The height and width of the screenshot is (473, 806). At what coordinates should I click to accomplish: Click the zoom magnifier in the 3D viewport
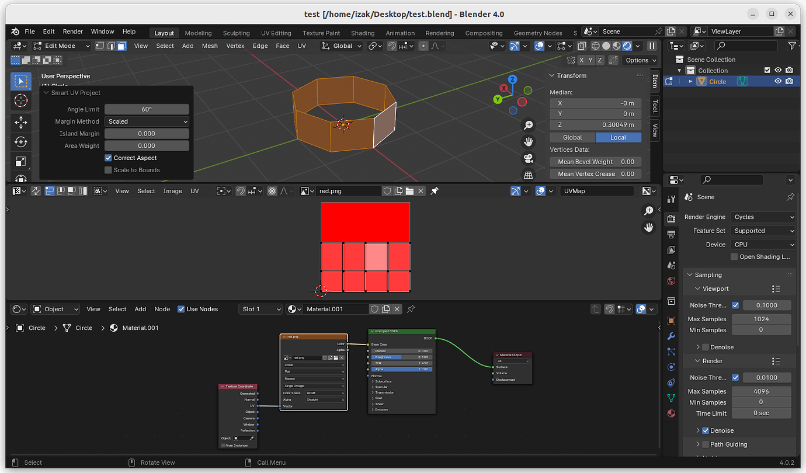point(528,125)
